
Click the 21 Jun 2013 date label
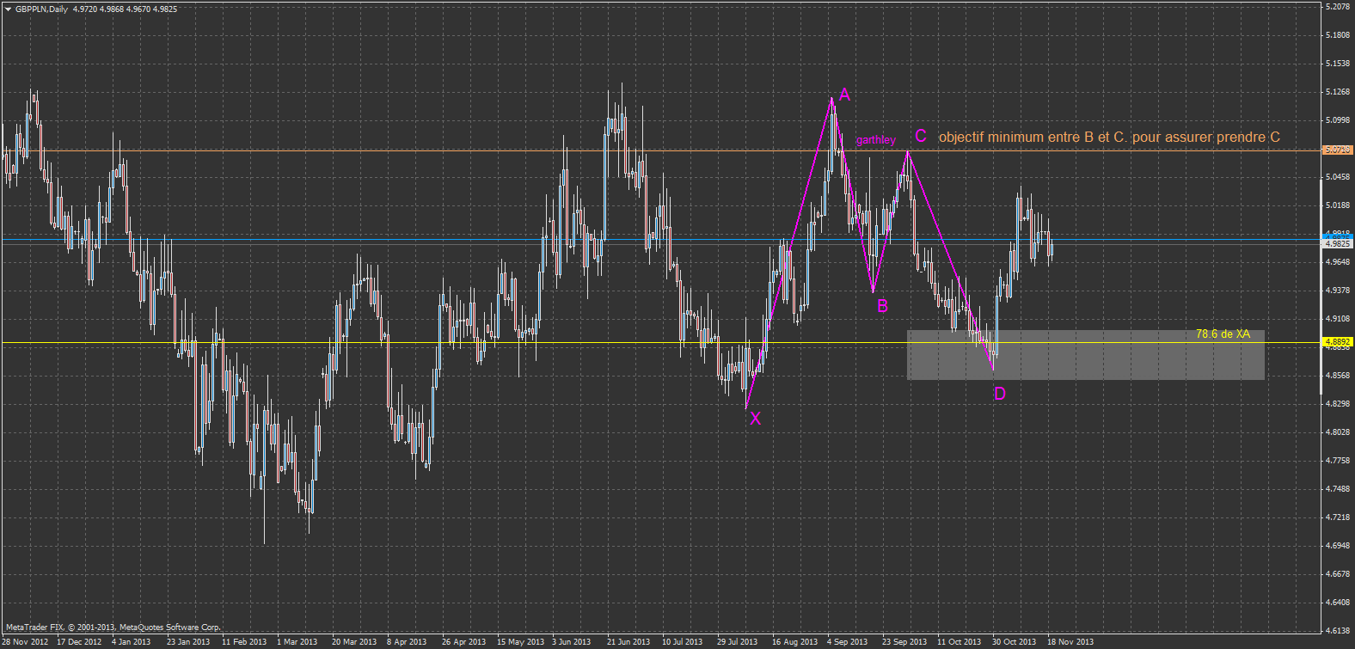628,642
